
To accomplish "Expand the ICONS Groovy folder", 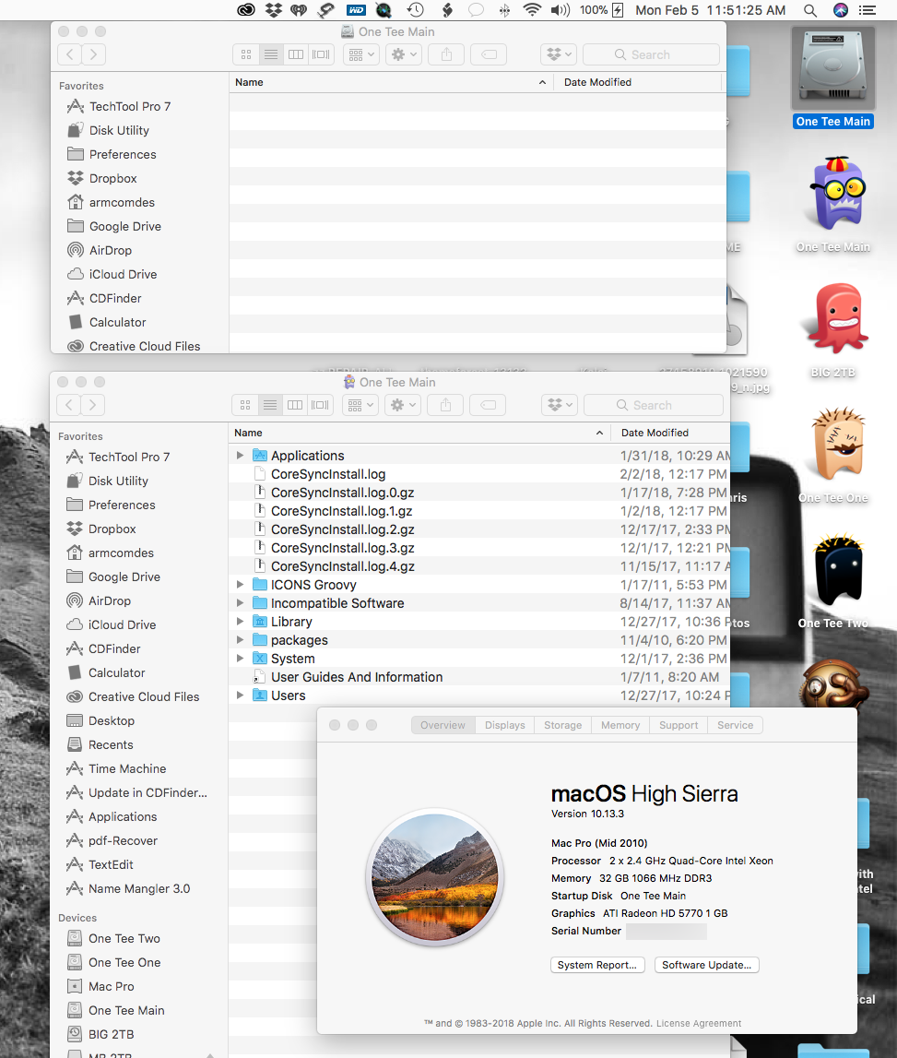I will [x=240, y=584].
